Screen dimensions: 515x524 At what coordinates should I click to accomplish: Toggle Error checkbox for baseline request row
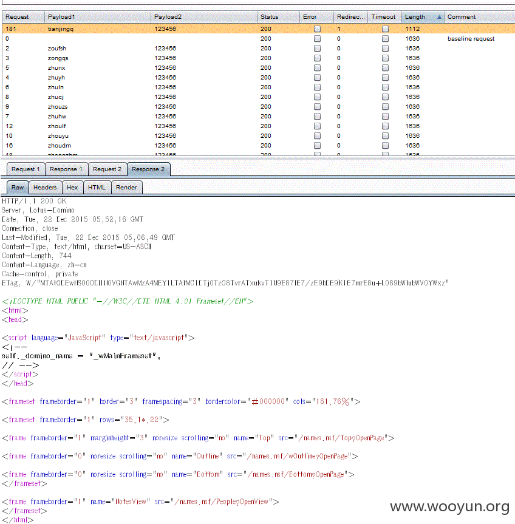(317, 39)
